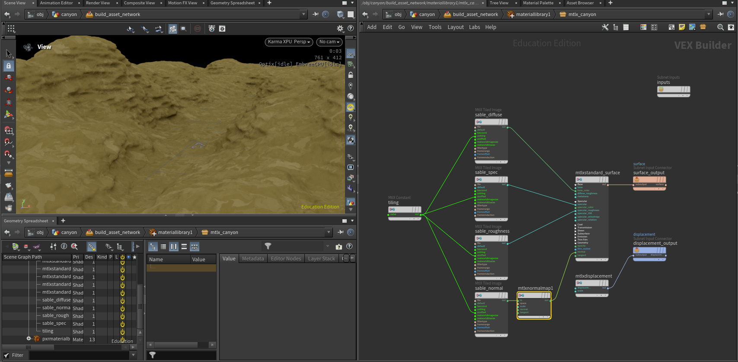
Task: Switch to the Material Palette tab
Action: click(x=538, y=3)
